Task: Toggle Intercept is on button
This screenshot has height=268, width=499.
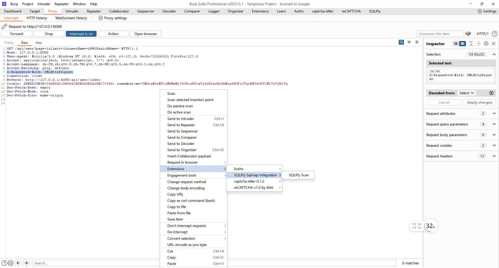Action: click(81, 34)
